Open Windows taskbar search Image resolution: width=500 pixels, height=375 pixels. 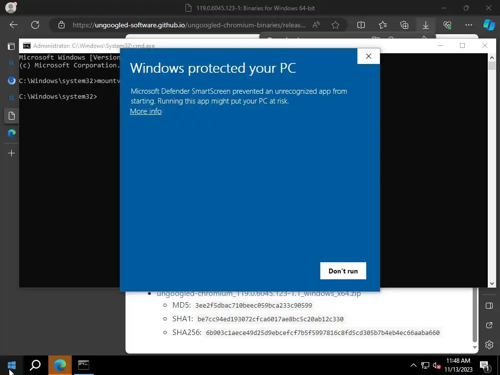35,365
